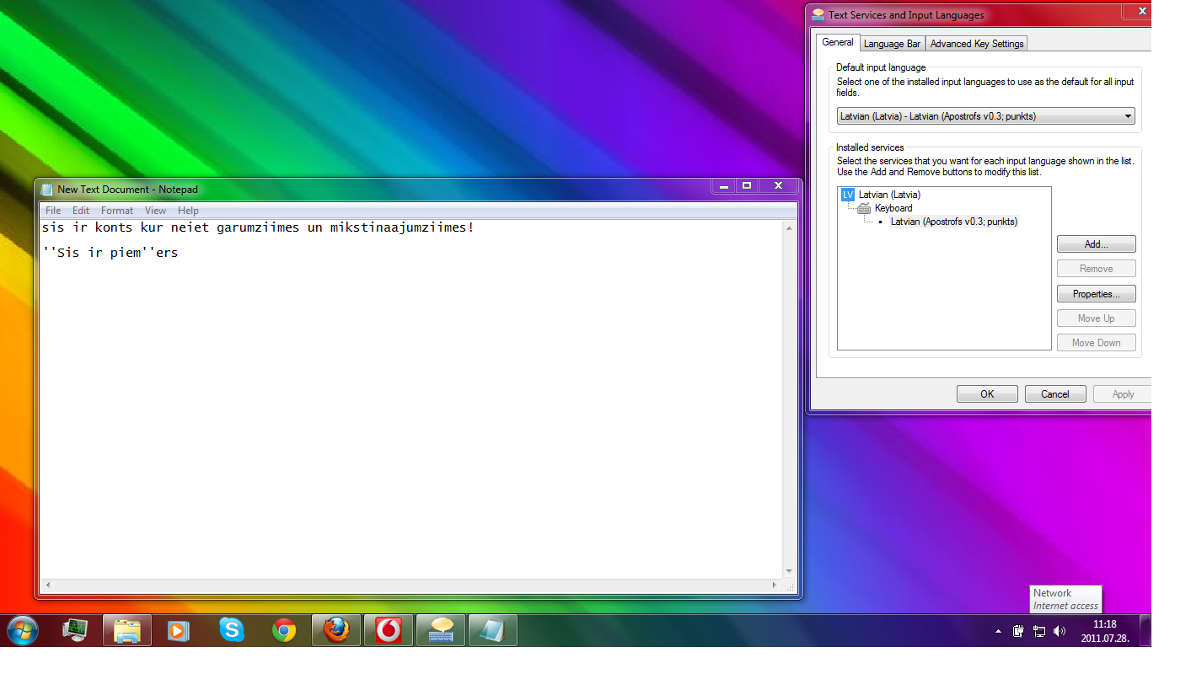
Task: Select Latvian (Latvia) tree entry
Action: (x=889, y=195)
